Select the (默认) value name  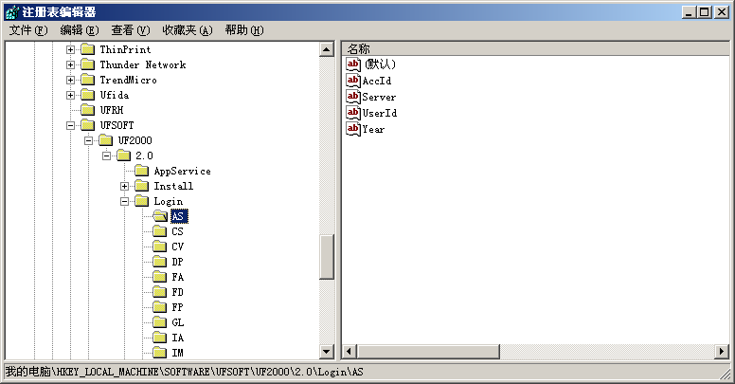tap(380, 64)
